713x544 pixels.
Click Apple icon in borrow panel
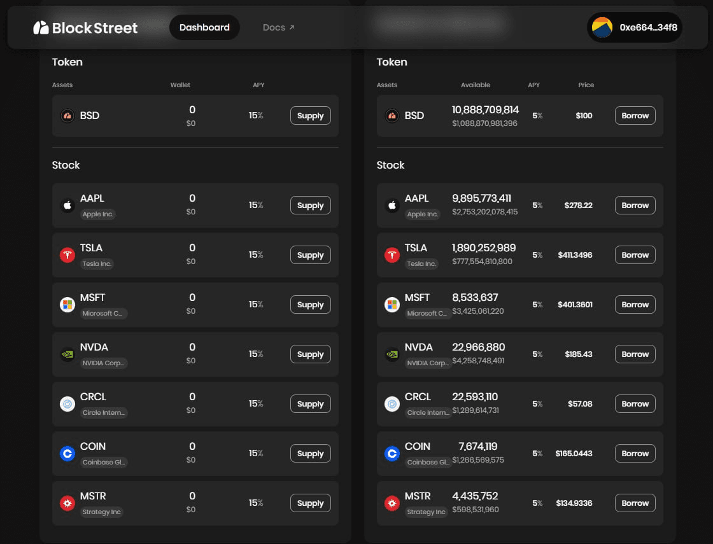pos(392,206)
